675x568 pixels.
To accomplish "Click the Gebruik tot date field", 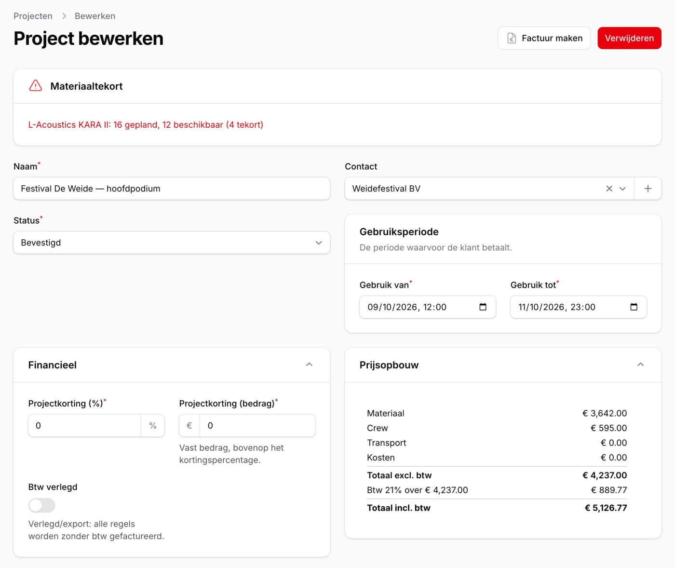I will tap(579, 307).
